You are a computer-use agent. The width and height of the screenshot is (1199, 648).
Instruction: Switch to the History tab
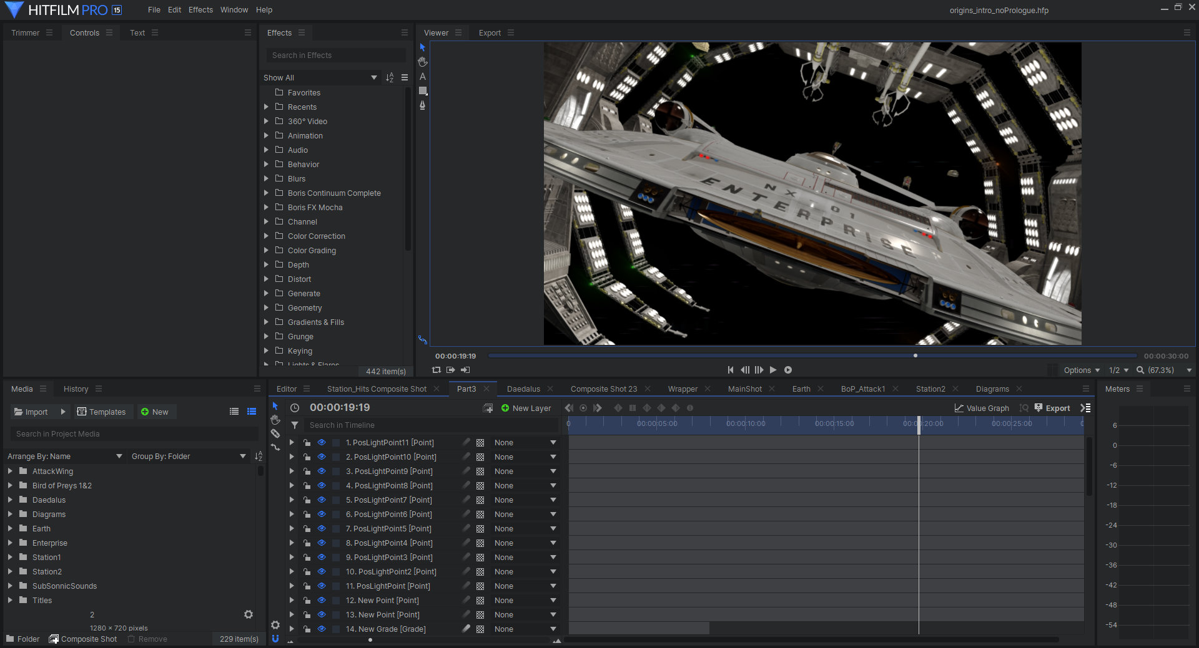[76, 389]
